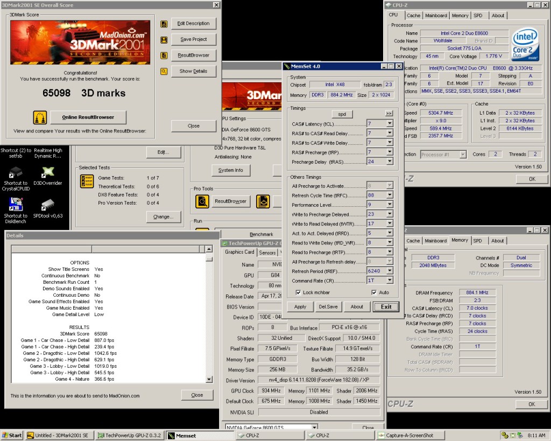Open Write to Read Delayed (tWTR) dropdown
Viewport: 551px width, 441px height.
(390, 223)
